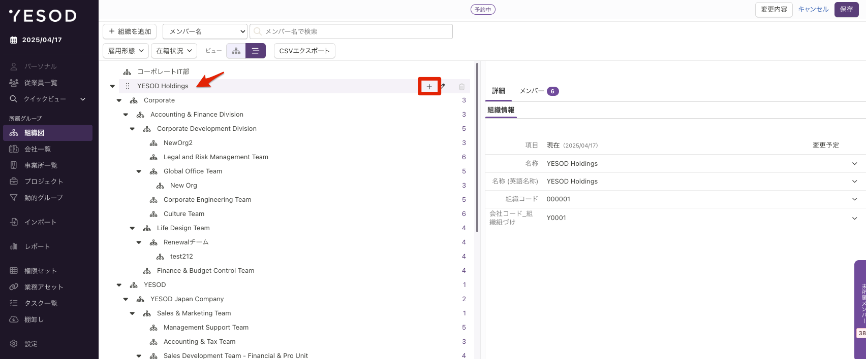This screenshot has width=866, height=359.
Task: Click the インポート icon in sidebar
Action: (x=14, y=222)
